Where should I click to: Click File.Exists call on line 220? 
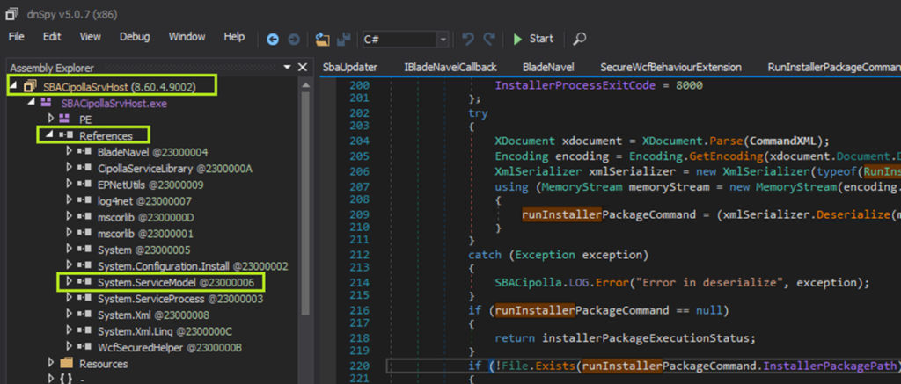(x=538, y=365)
